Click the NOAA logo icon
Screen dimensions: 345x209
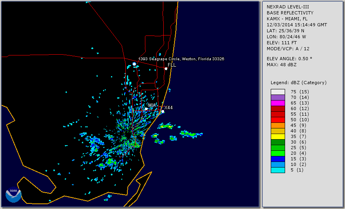[14, 195]
